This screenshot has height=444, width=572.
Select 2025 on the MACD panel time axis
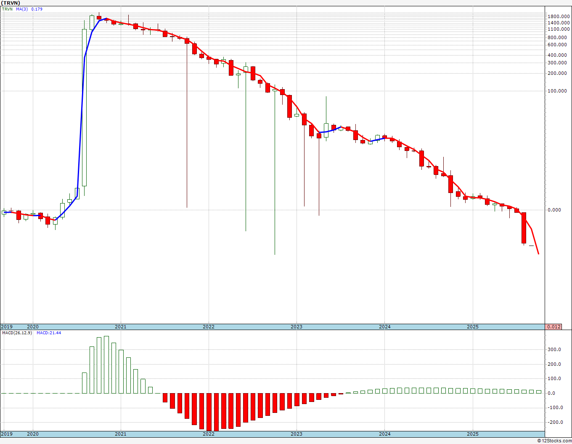[473, 434]
